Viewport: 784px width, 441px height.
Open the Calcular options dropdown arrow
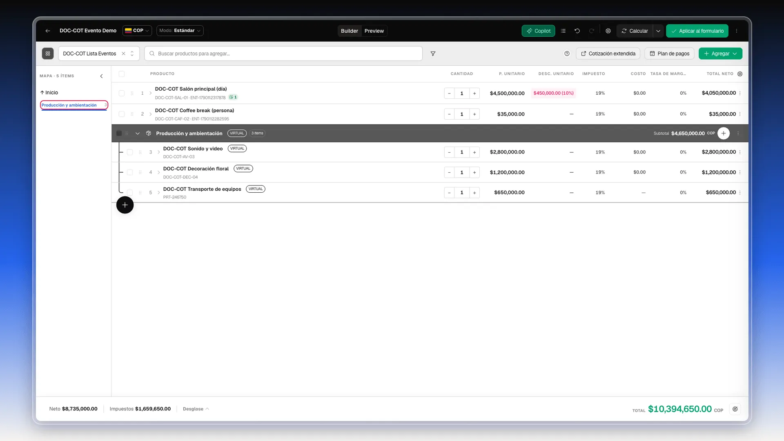click(x=658, y=31)
